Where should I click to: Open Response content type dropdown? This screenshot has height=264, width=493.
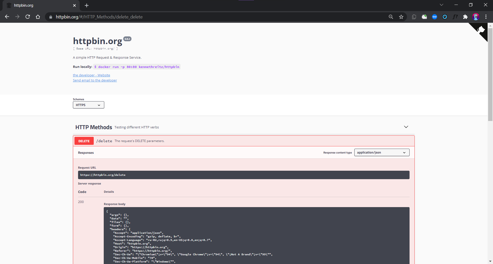pyautogui.click(x=382, y=153)
